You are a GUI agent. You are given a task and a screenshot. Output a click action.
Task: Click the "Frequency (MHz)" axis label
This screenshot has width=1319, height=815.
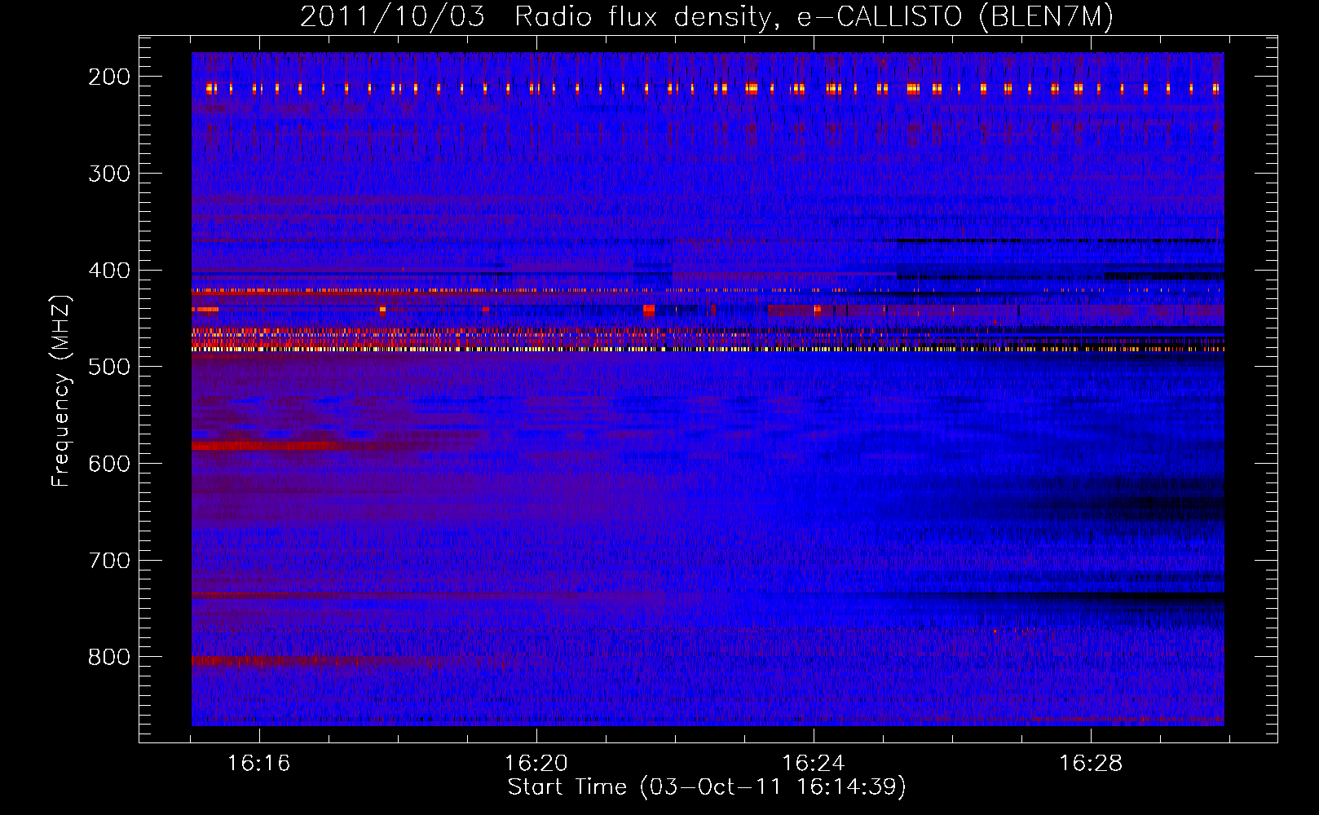[62, 390]
